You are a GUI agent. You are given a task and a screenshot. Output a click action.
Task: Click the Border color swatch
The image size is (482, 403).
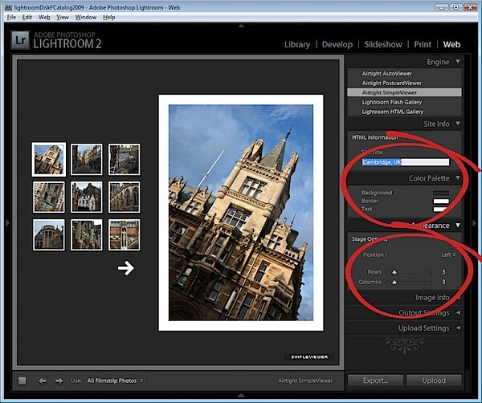pos(441,201)
